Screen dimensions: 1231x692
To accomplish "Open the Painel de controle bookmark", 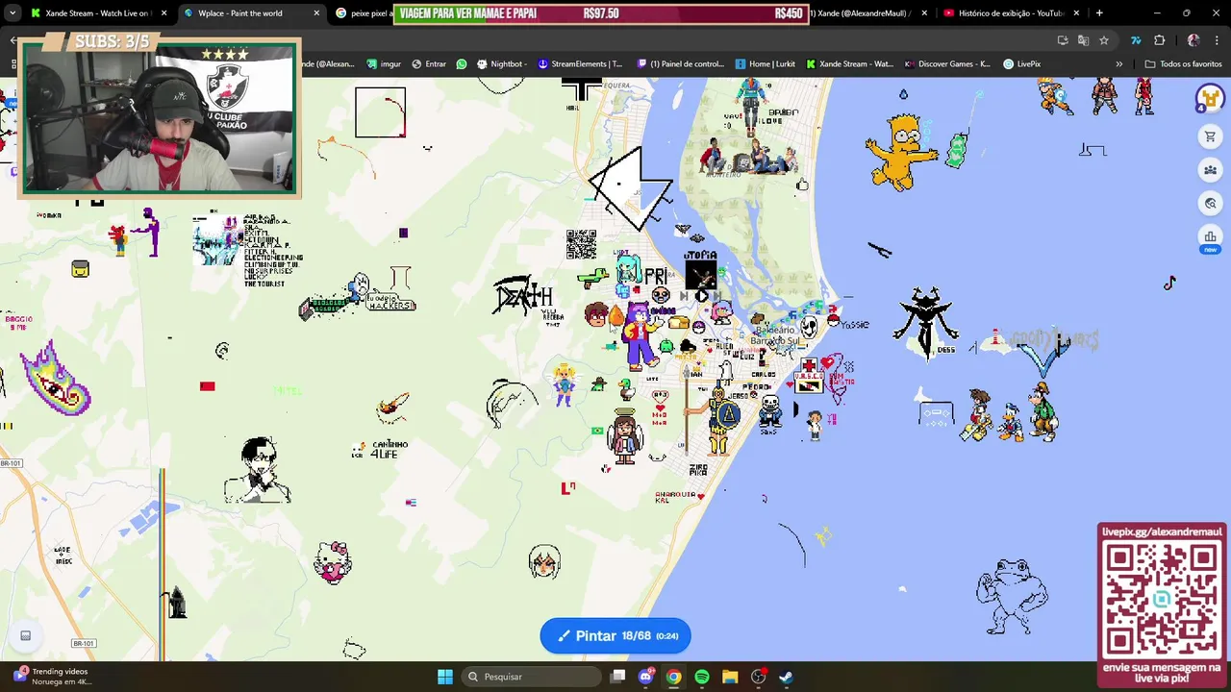I will coord(680,64).
